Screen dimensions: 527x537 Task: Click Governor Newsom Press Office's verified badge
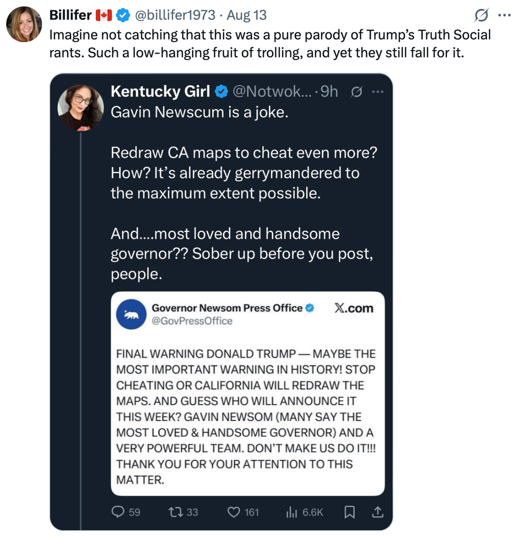tap(310, 308)
